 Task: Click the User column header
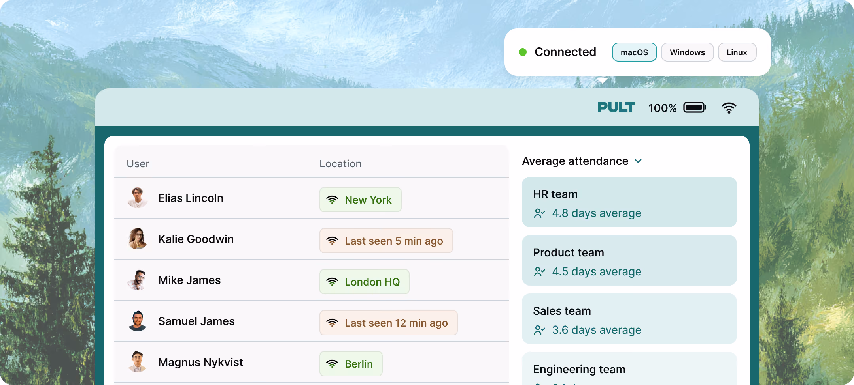coord(138,164)
